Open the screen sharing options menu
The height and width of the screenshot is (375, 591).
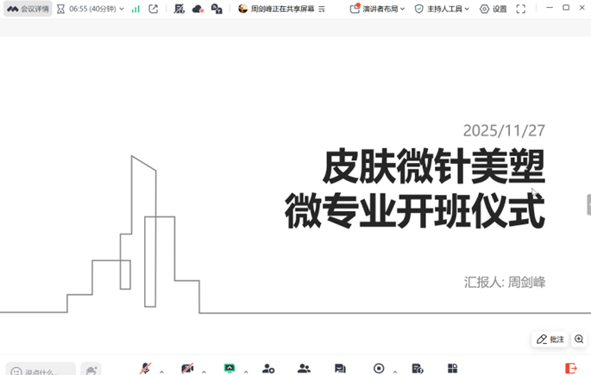click(x=322, y=9)
